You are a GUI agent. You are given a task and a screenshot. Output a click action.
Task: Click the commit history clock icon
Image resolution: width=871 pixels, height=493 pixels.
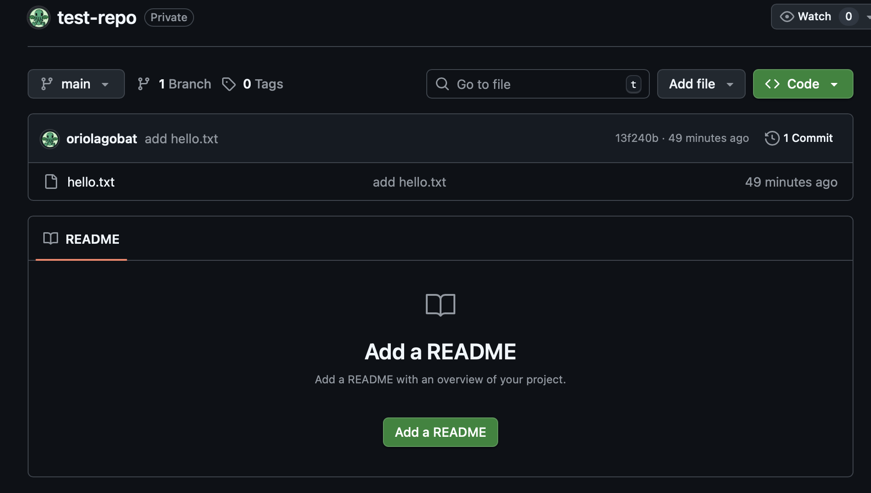coord(772,138)
